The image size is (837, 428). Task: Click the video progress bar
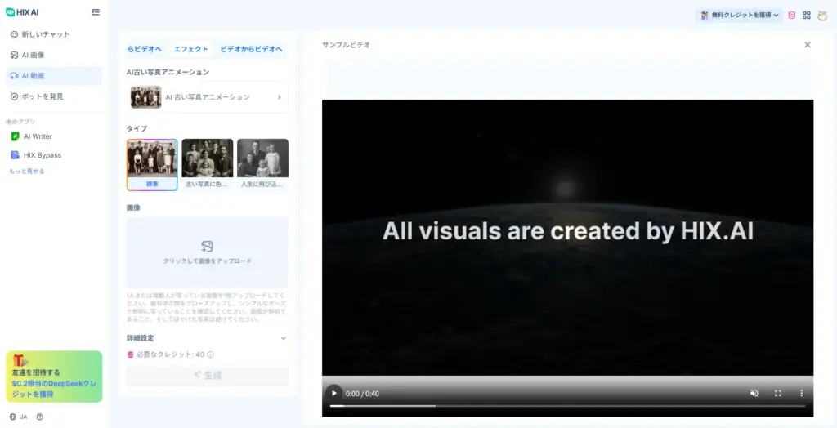567,406
